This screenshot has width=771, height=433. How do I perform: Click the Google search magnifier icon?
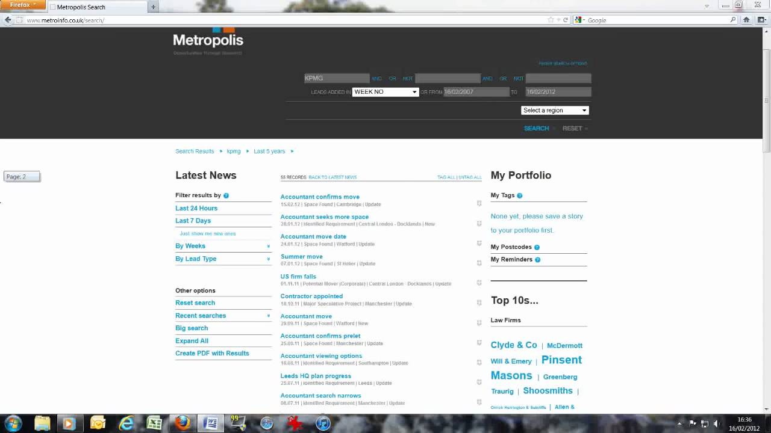coord(733,20)
